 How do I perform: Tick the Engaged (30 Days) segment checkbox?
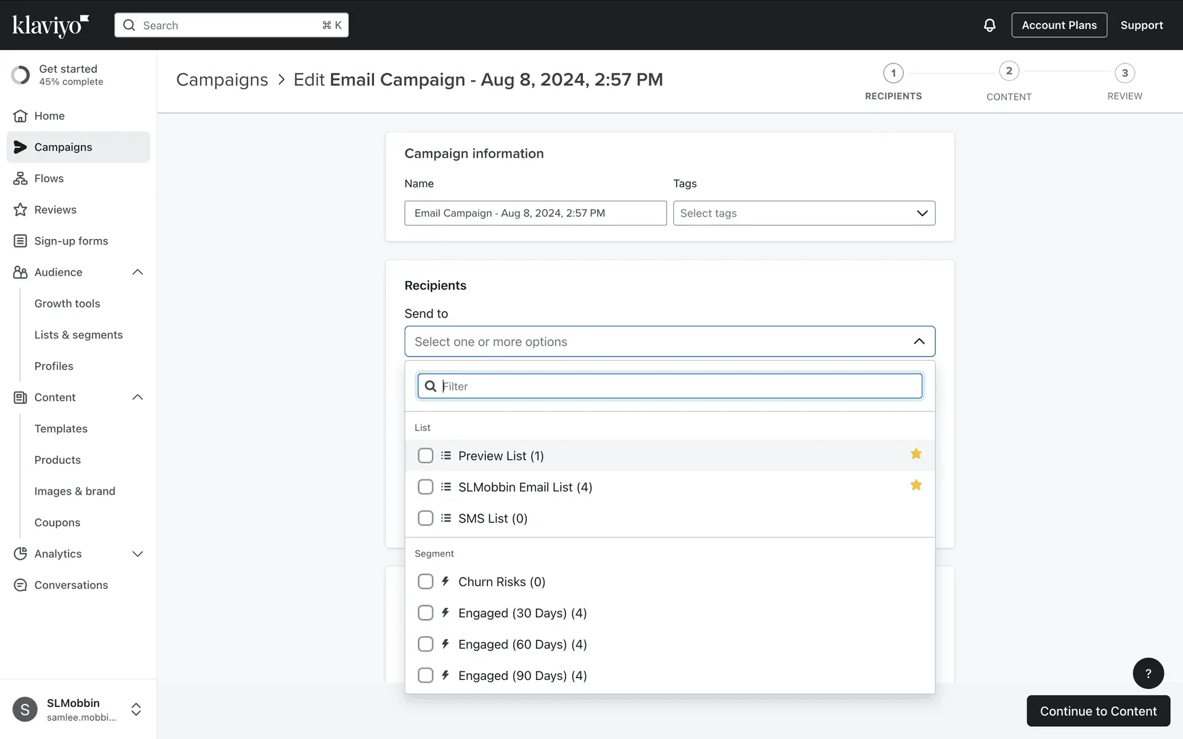click(x=425, y=613)
